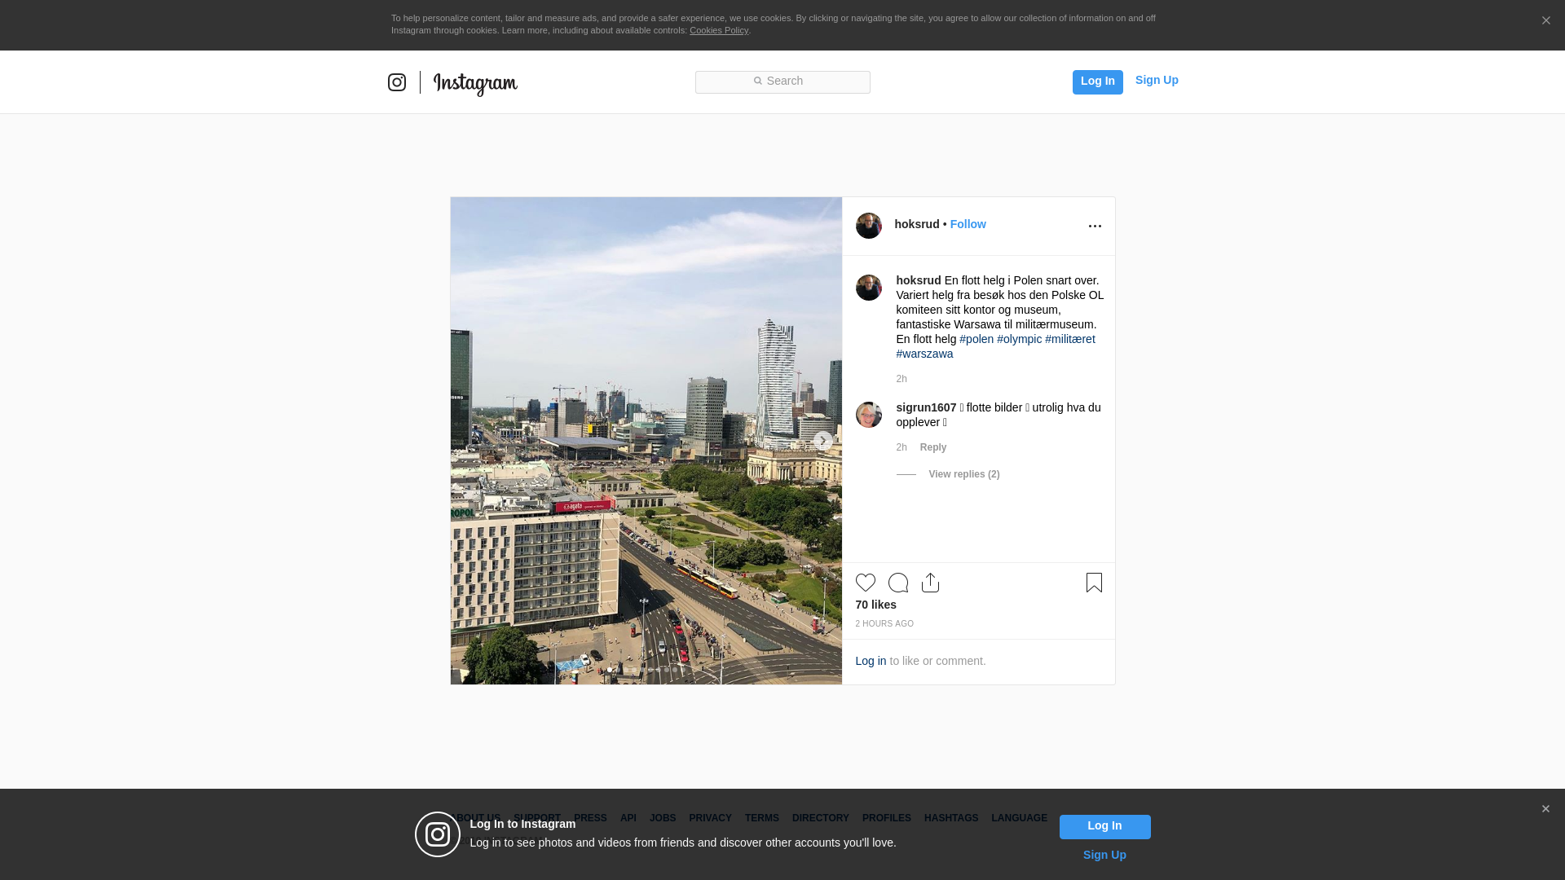The image size is (1565, 880).
Task: Open the Instagram wordmark home link
Action: 475,83
